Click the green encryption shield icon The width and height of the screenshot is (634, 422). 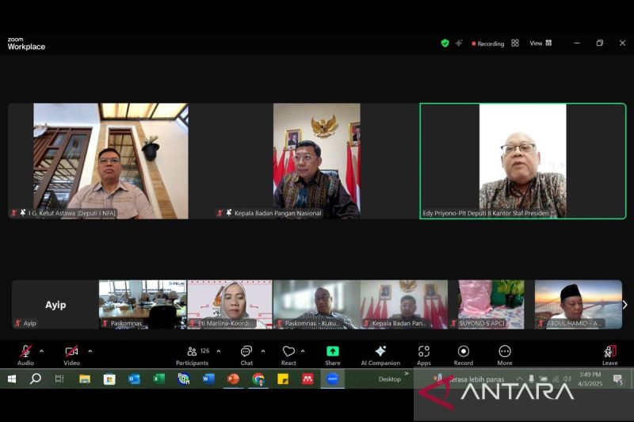(445, 43)
